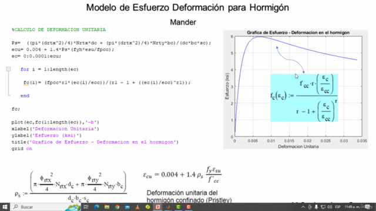376x211 pixels.
Task: Click the 'plot(ec,fc(1:length(ec)),'-b')' line
Action: [55, 122]
